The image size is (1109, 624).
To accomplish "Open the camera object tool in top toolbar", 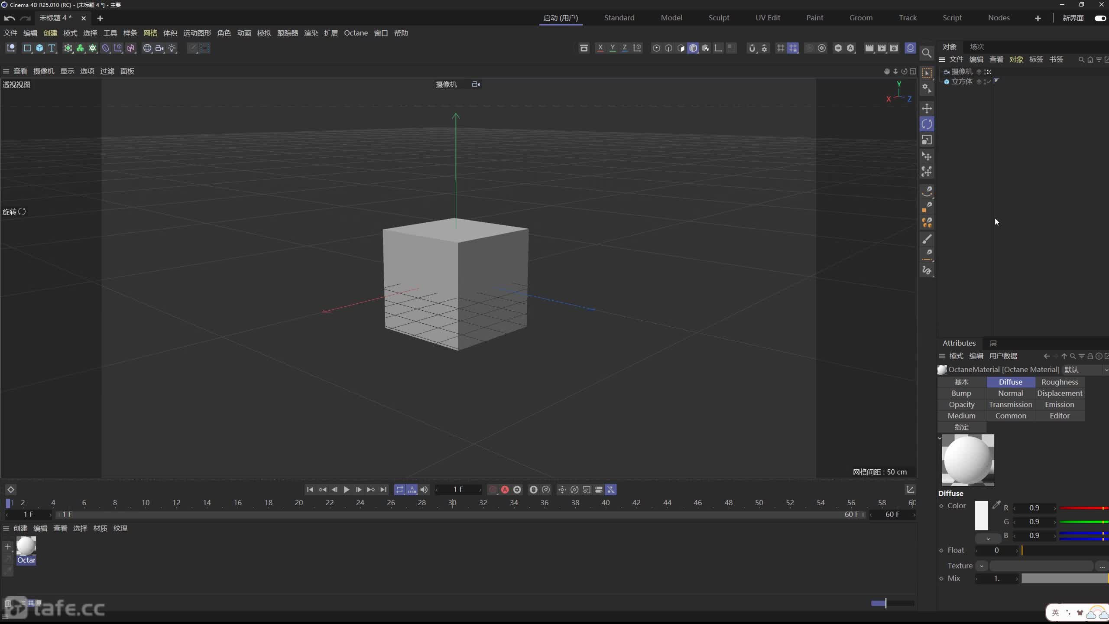I will 159,48.
